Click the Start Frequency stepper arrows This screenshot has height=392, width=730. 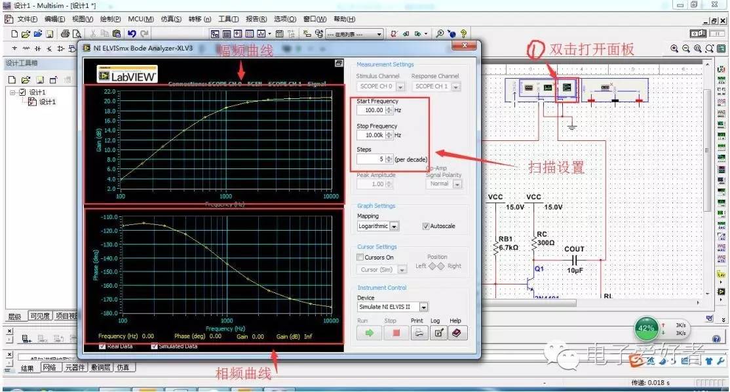coord(389,110)
